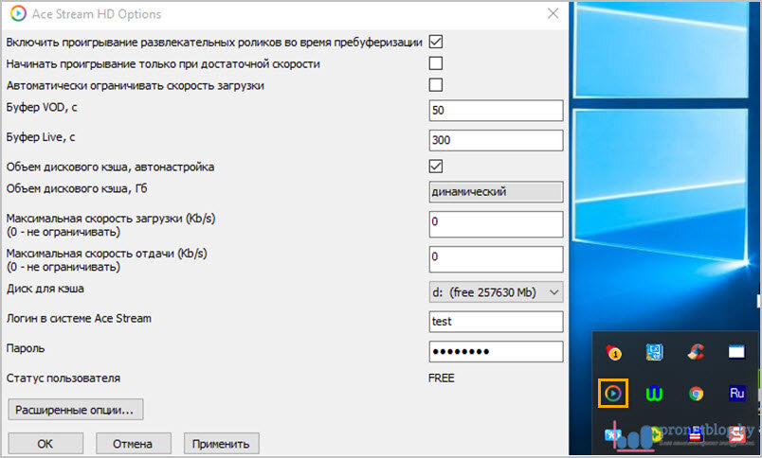
Task: Click the 'Диск для кэша' label
Action: 45,289
